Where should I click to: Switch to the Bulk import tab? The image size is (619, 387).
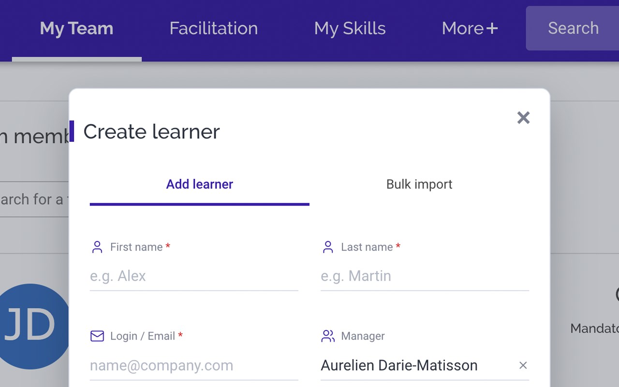419,184
